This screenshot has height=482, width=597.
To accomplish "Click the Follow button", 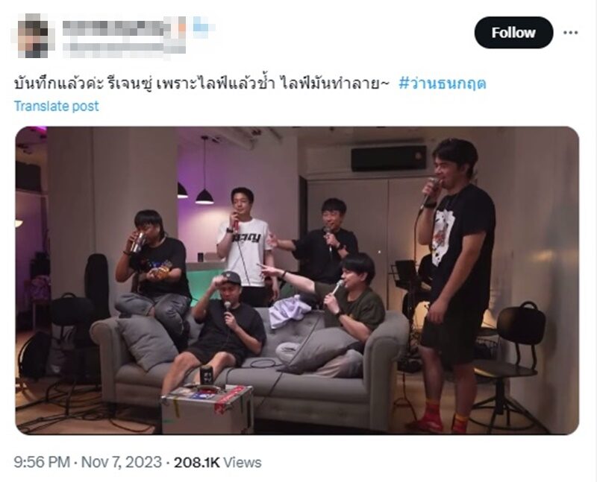I will coord(513,32).
